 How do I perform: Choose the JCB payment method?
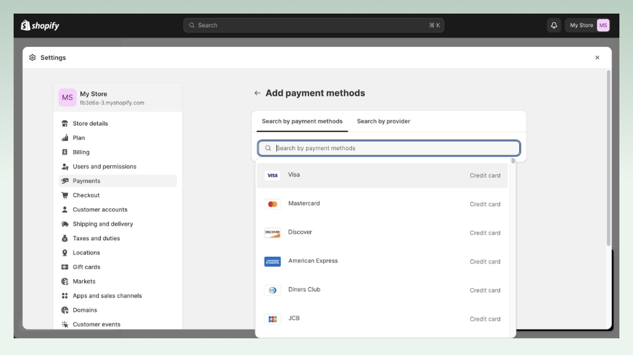click(x=382, y=319)
